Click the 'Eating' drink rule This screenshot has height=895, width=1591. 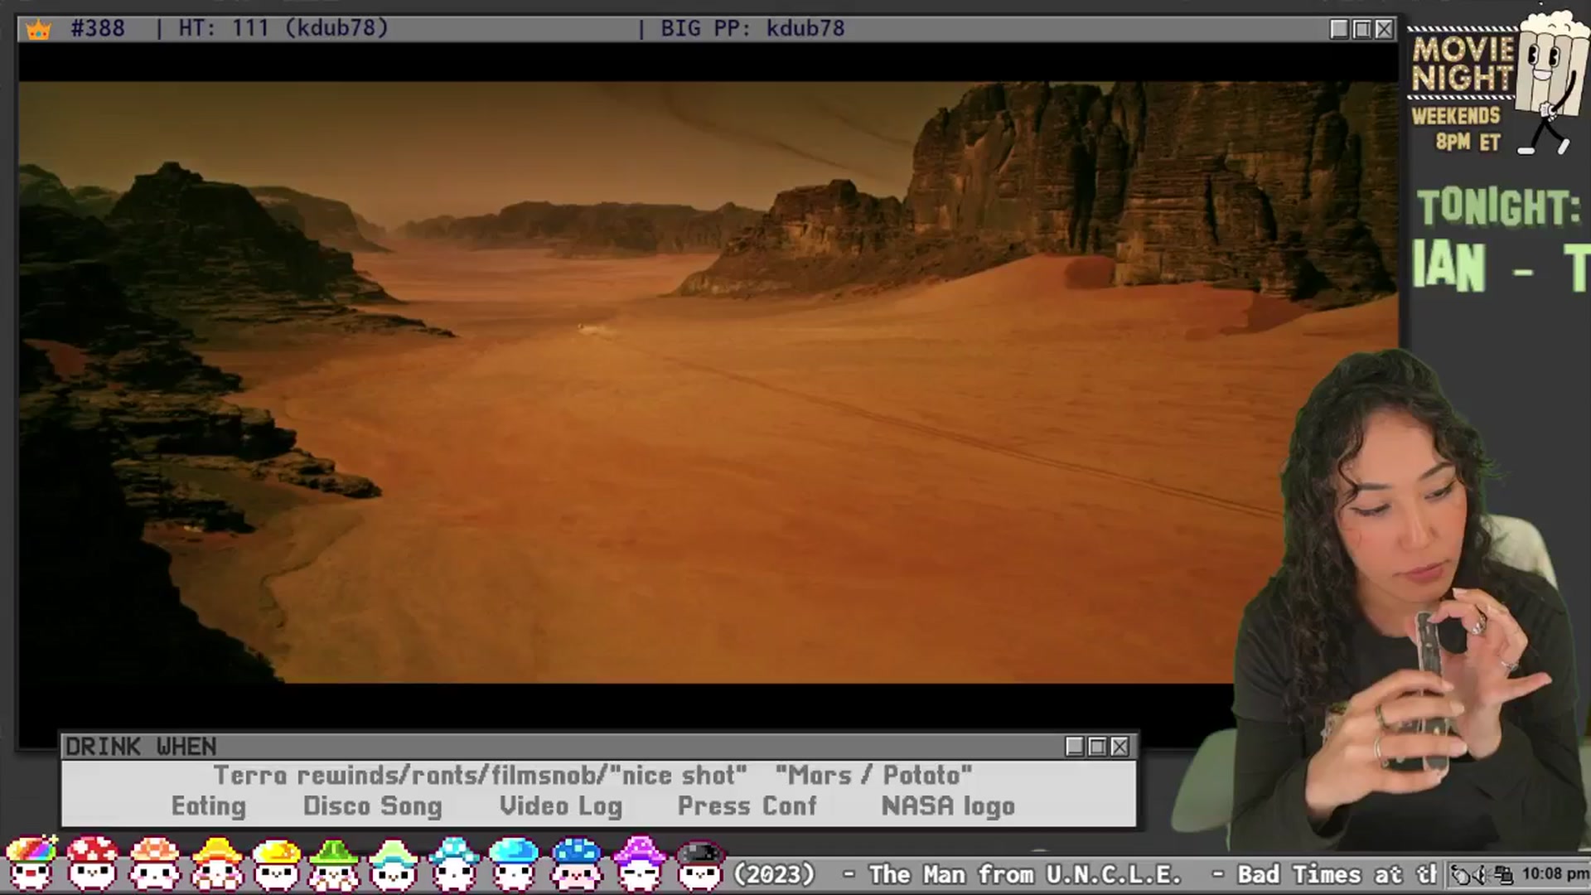pyautogui.click(x=209, y=805)
